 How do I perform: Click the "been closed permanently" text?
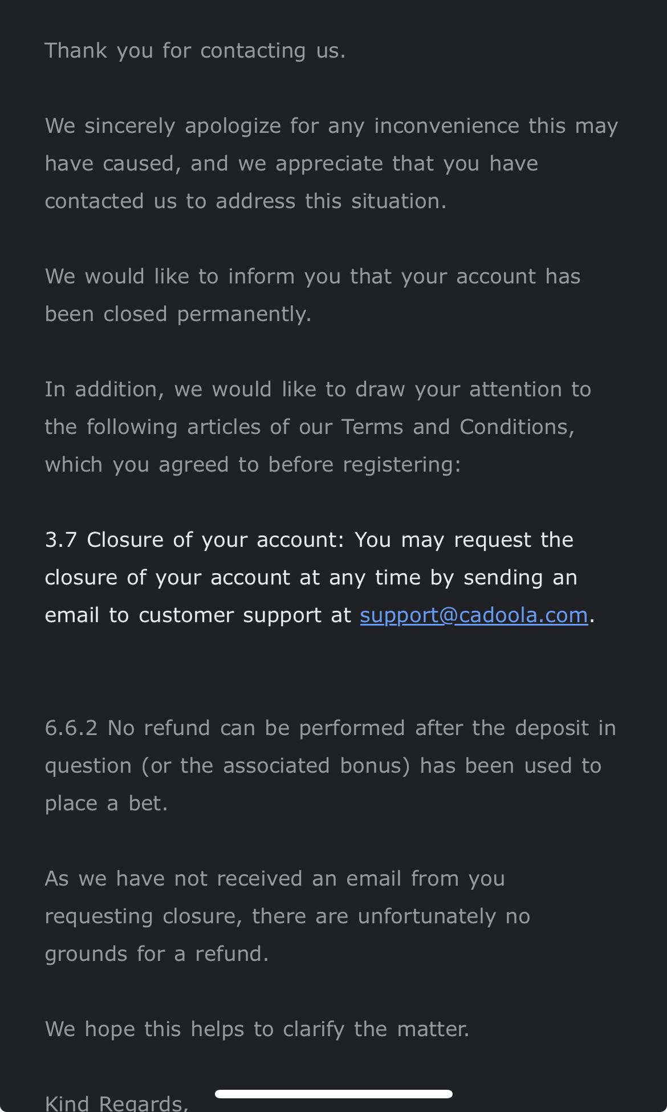click(x=178, y=314)
